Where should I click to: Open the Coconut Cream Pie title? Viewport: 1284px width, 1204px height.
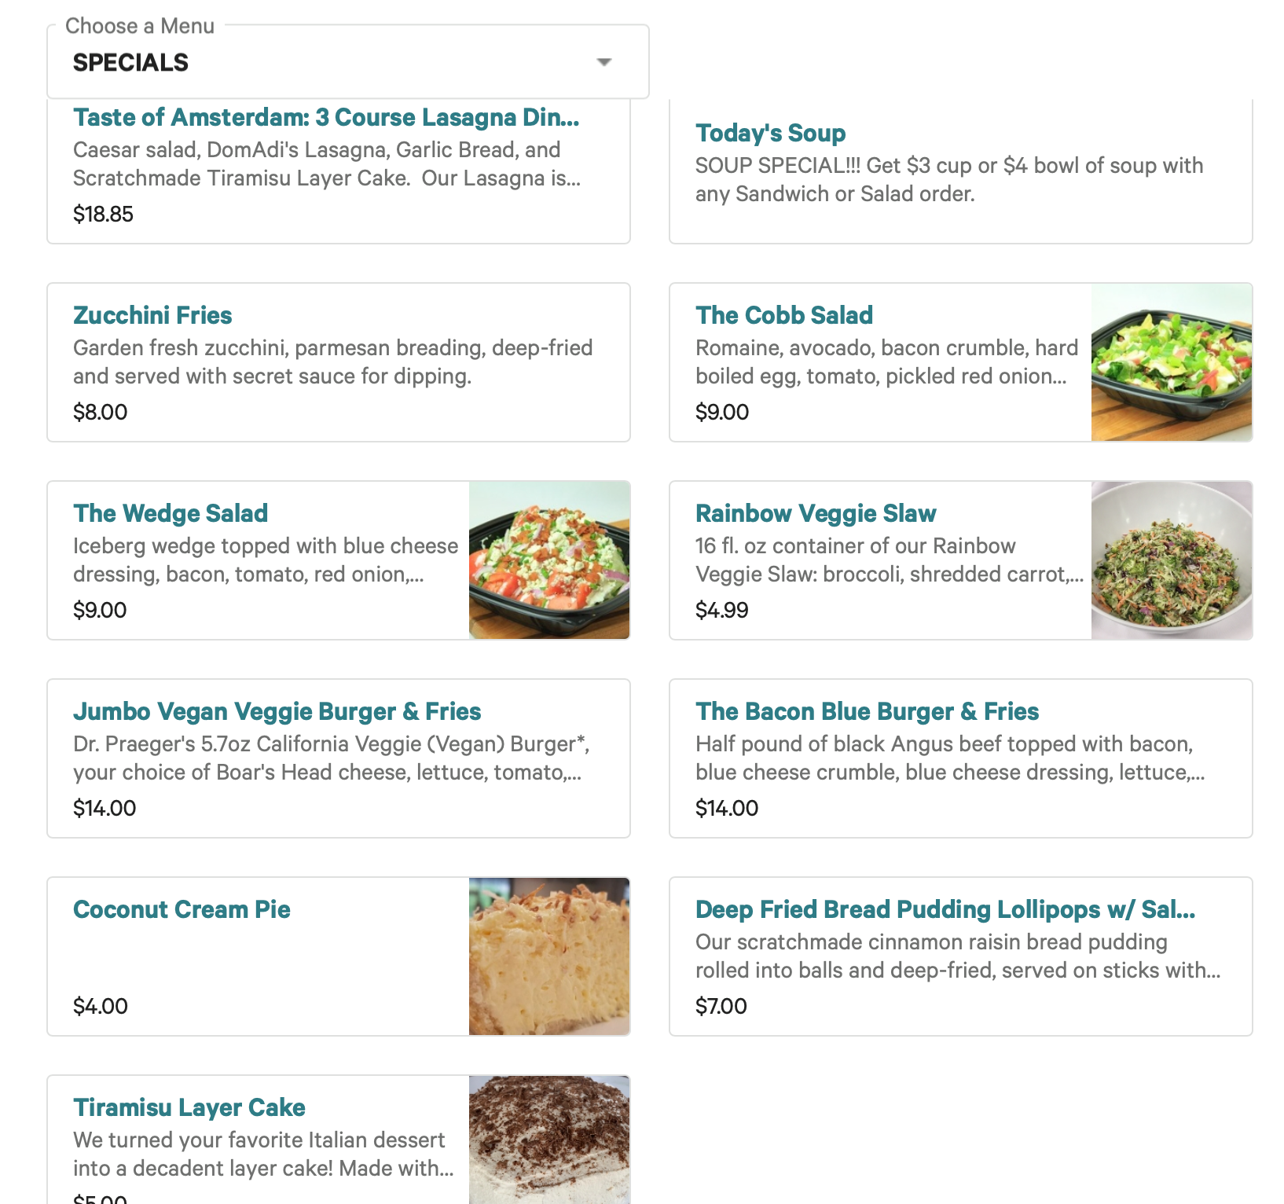point(182,909)
